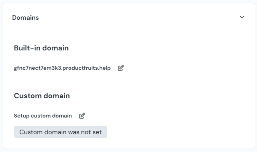Open the built-in domain editor via pencil icon
257x152 pixels.
[121, 68]
